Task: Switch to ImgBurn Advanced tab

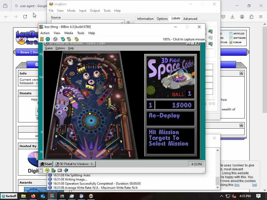Action: pyautogui.click(x=190, y=19)
